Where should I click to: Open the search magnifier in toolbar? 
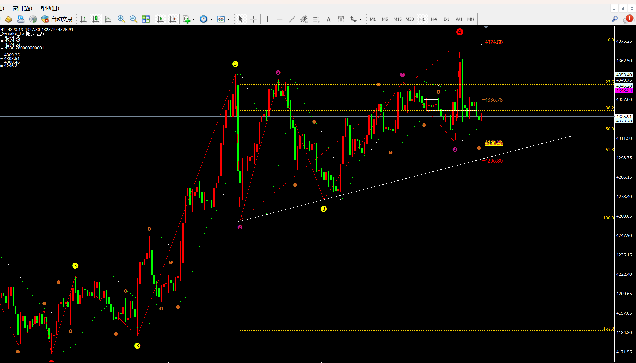[615, 19]
